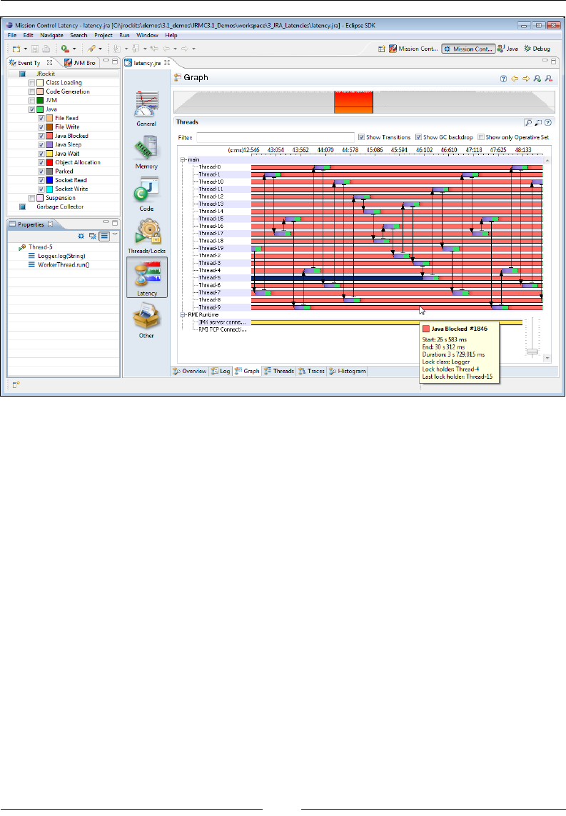
Task: Switch to the Overview tab
Action: (x=190, y=371)
